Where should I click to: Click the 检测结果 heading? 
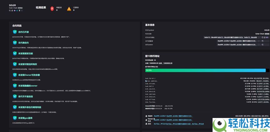41,7
